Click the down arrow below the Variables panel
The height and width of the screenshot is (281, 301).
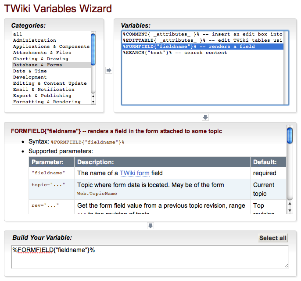click(205, 117)
